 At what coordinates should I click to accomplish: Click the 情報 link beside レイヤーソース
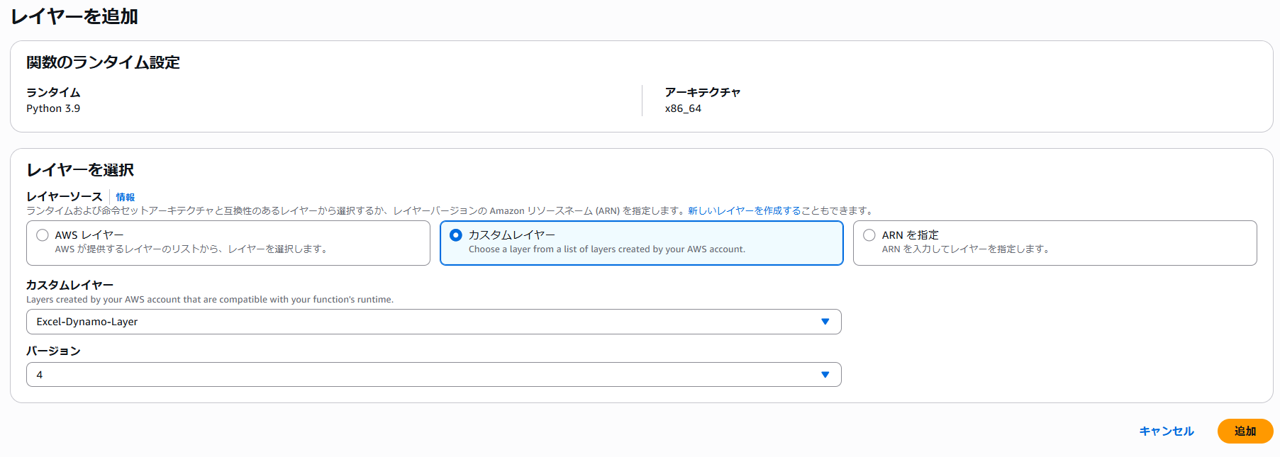coord(126,197)
